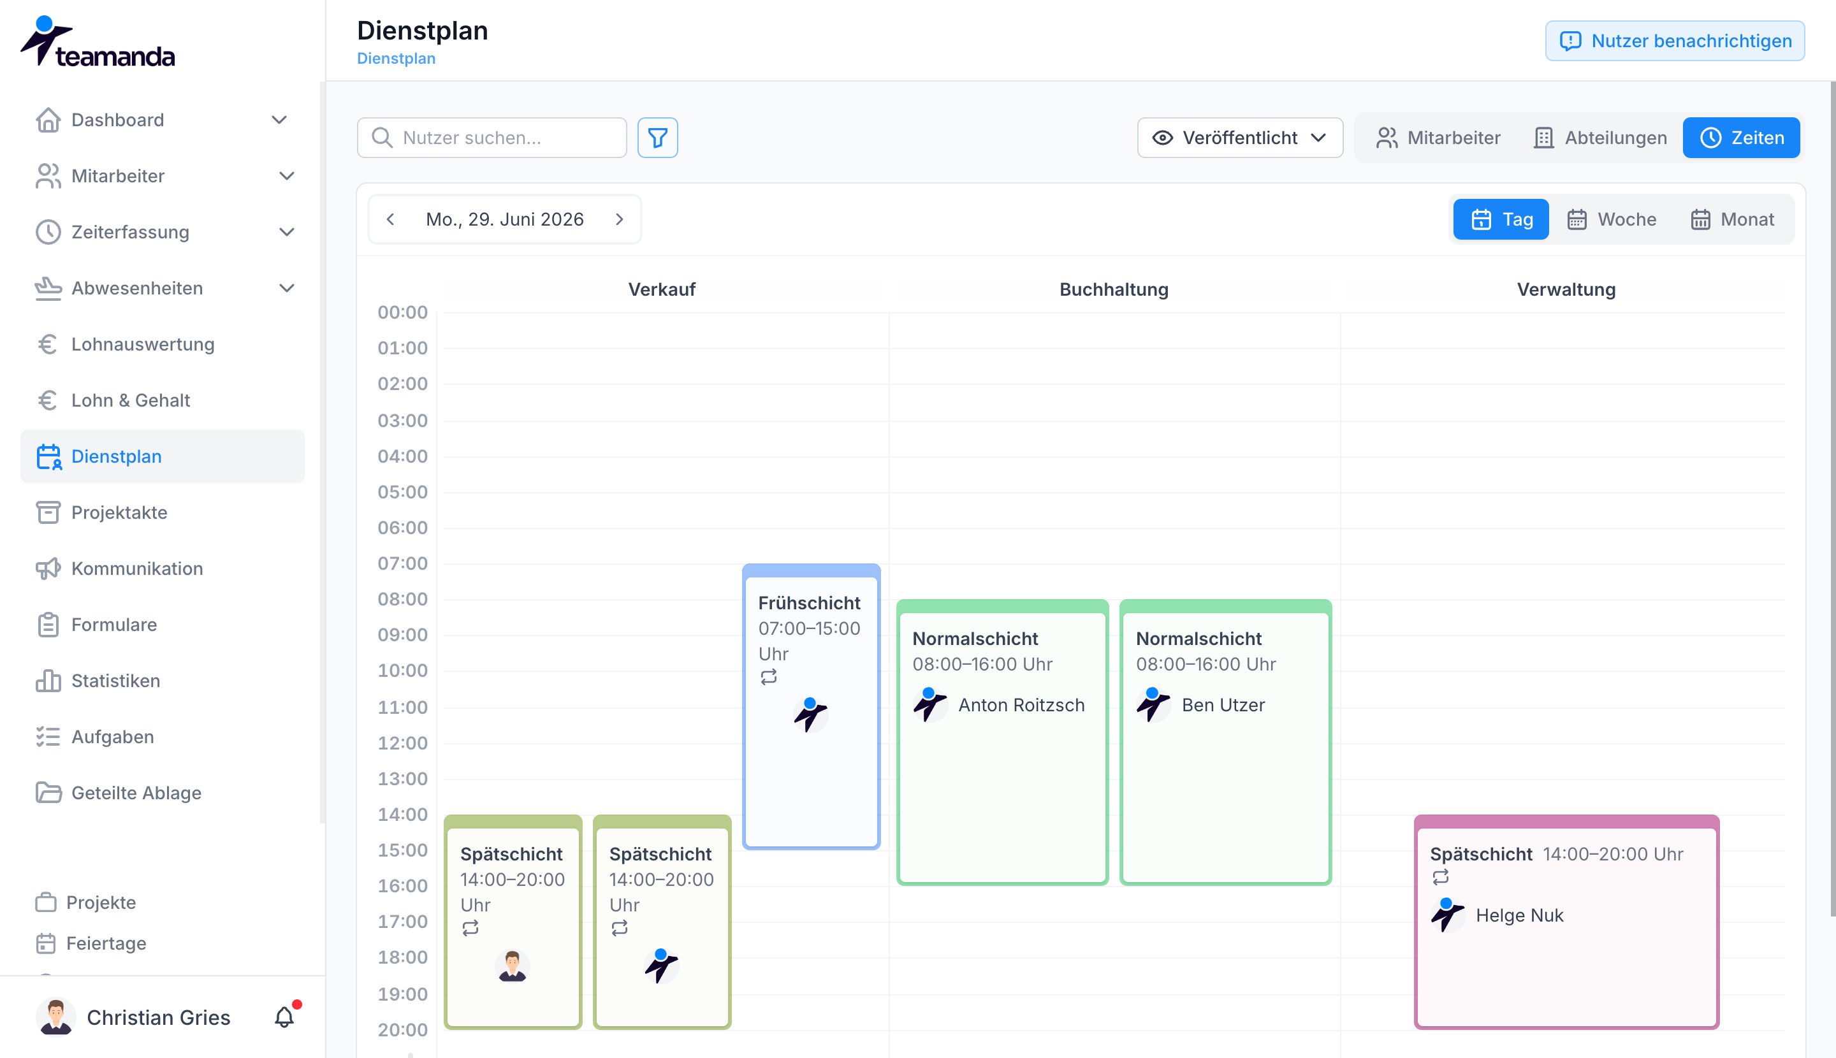Screen dimensions: 1836x1058
Task: Click the Buchhaltung department column header
Action: click(x=1114, y=289)
